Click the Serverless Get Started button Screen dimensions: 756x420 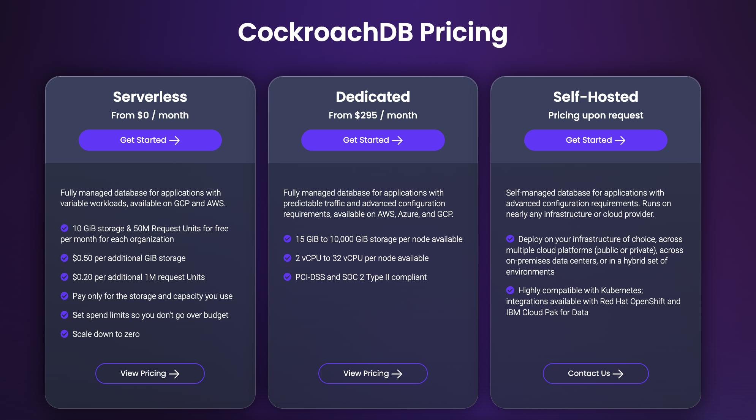click(x=150, y=140)
